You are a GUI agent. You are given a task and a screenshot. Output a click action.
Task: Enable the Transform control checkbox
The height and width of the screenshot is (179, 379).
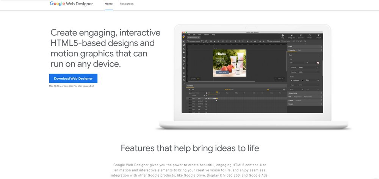[x=188, y=41]
